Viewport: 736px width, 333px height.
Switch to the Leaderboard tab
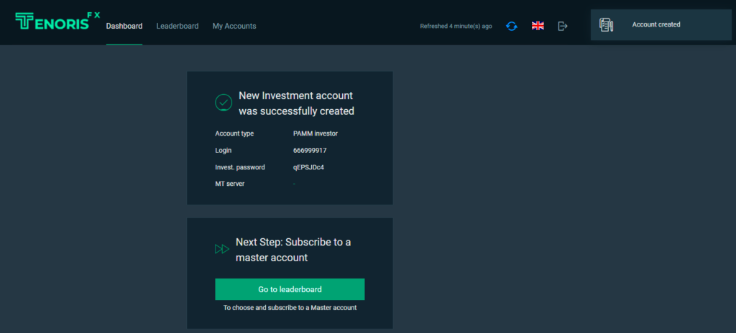178,26
